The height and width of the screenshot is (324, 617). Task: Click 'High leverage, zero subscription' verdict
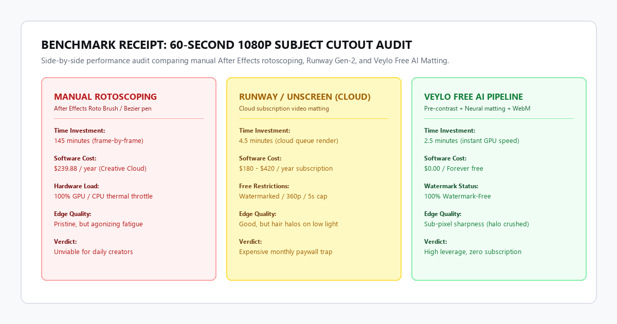[x=473, y=251]
